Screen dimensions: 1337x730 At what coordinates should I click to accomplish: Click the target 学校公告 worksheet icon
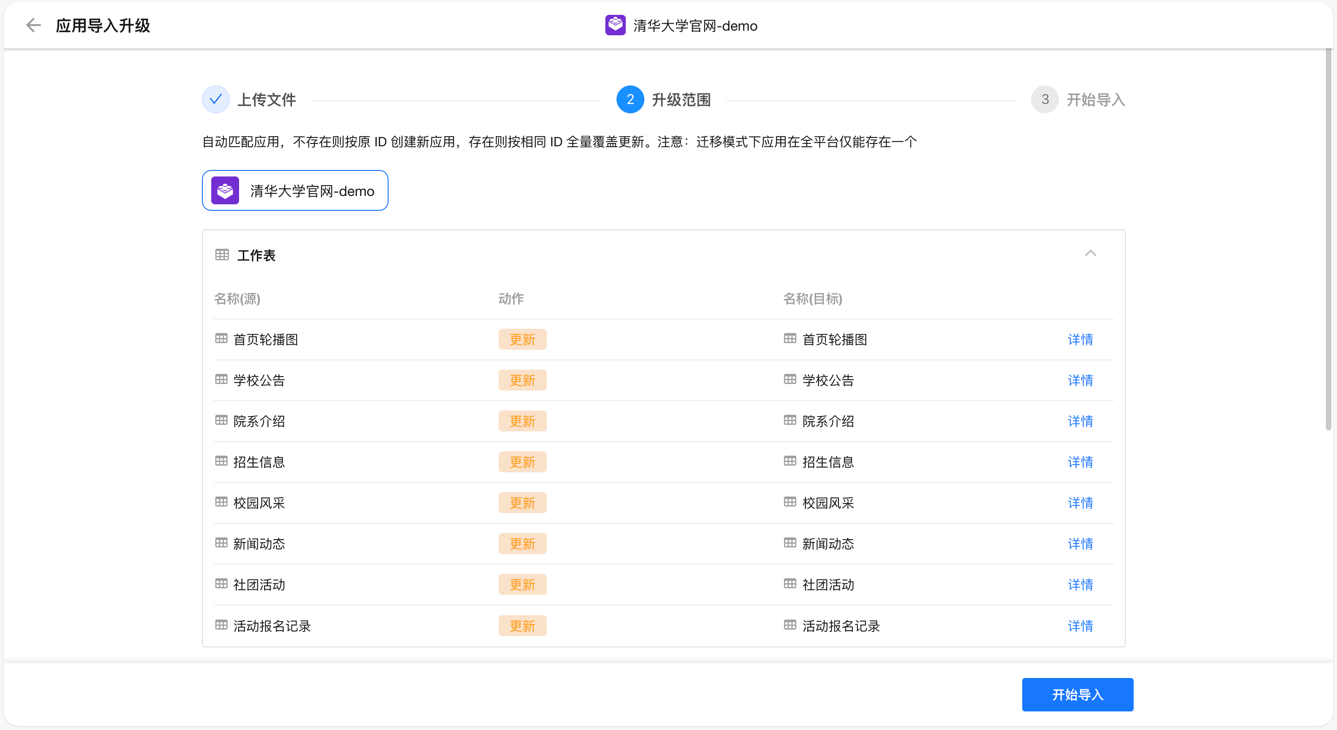click(789, 379)
